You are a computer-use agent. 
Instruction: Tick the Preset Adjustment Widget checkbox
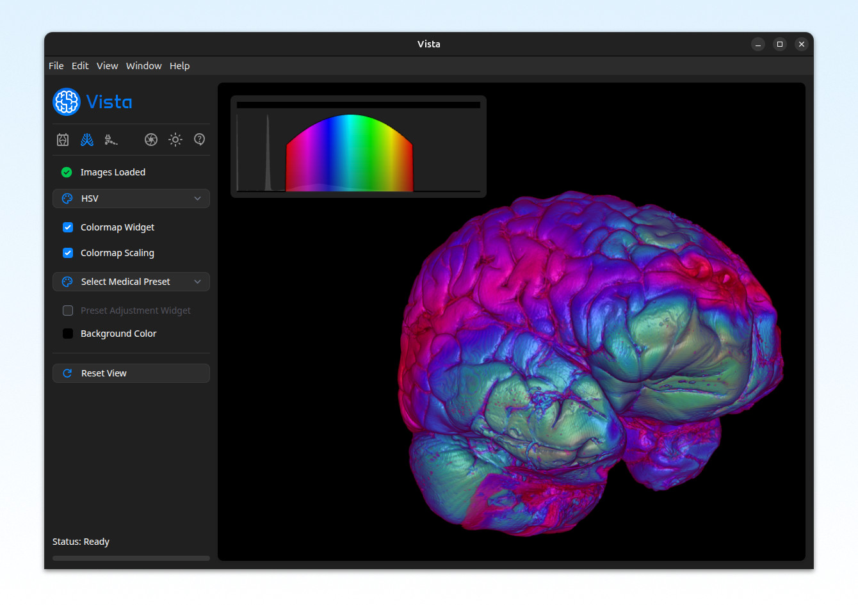point(68,311)
